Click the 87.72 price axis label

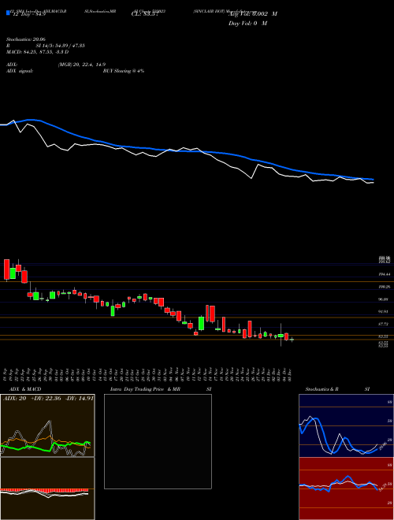(385, 324)
